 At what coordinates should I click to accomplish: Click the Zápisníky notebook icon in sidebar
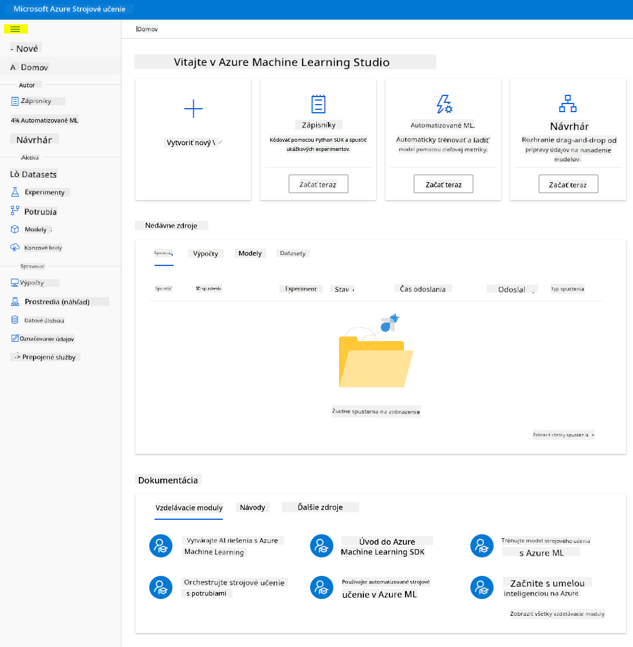15,101
